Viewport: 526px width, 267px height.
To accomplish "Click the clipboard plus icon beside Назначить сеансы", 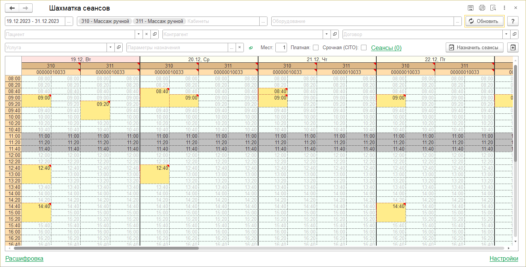I will click(513, 48).
